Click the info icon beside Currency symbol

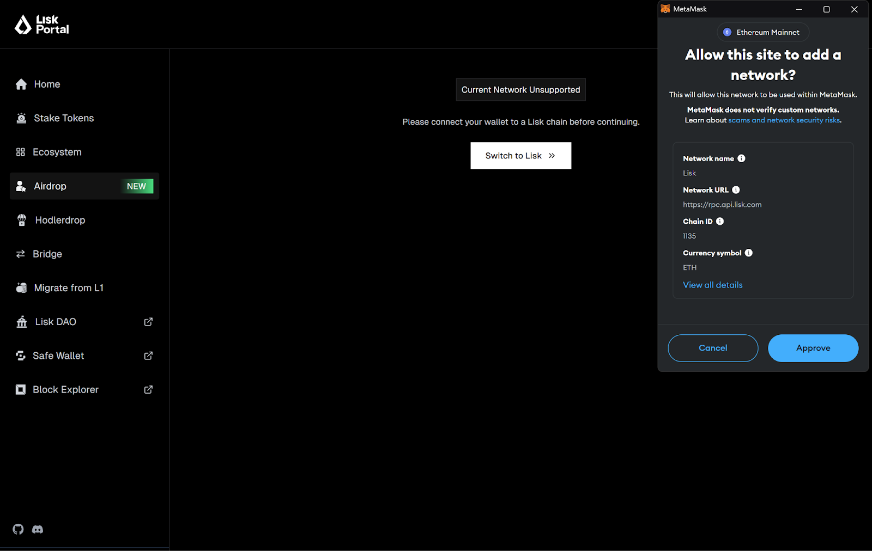749,253
